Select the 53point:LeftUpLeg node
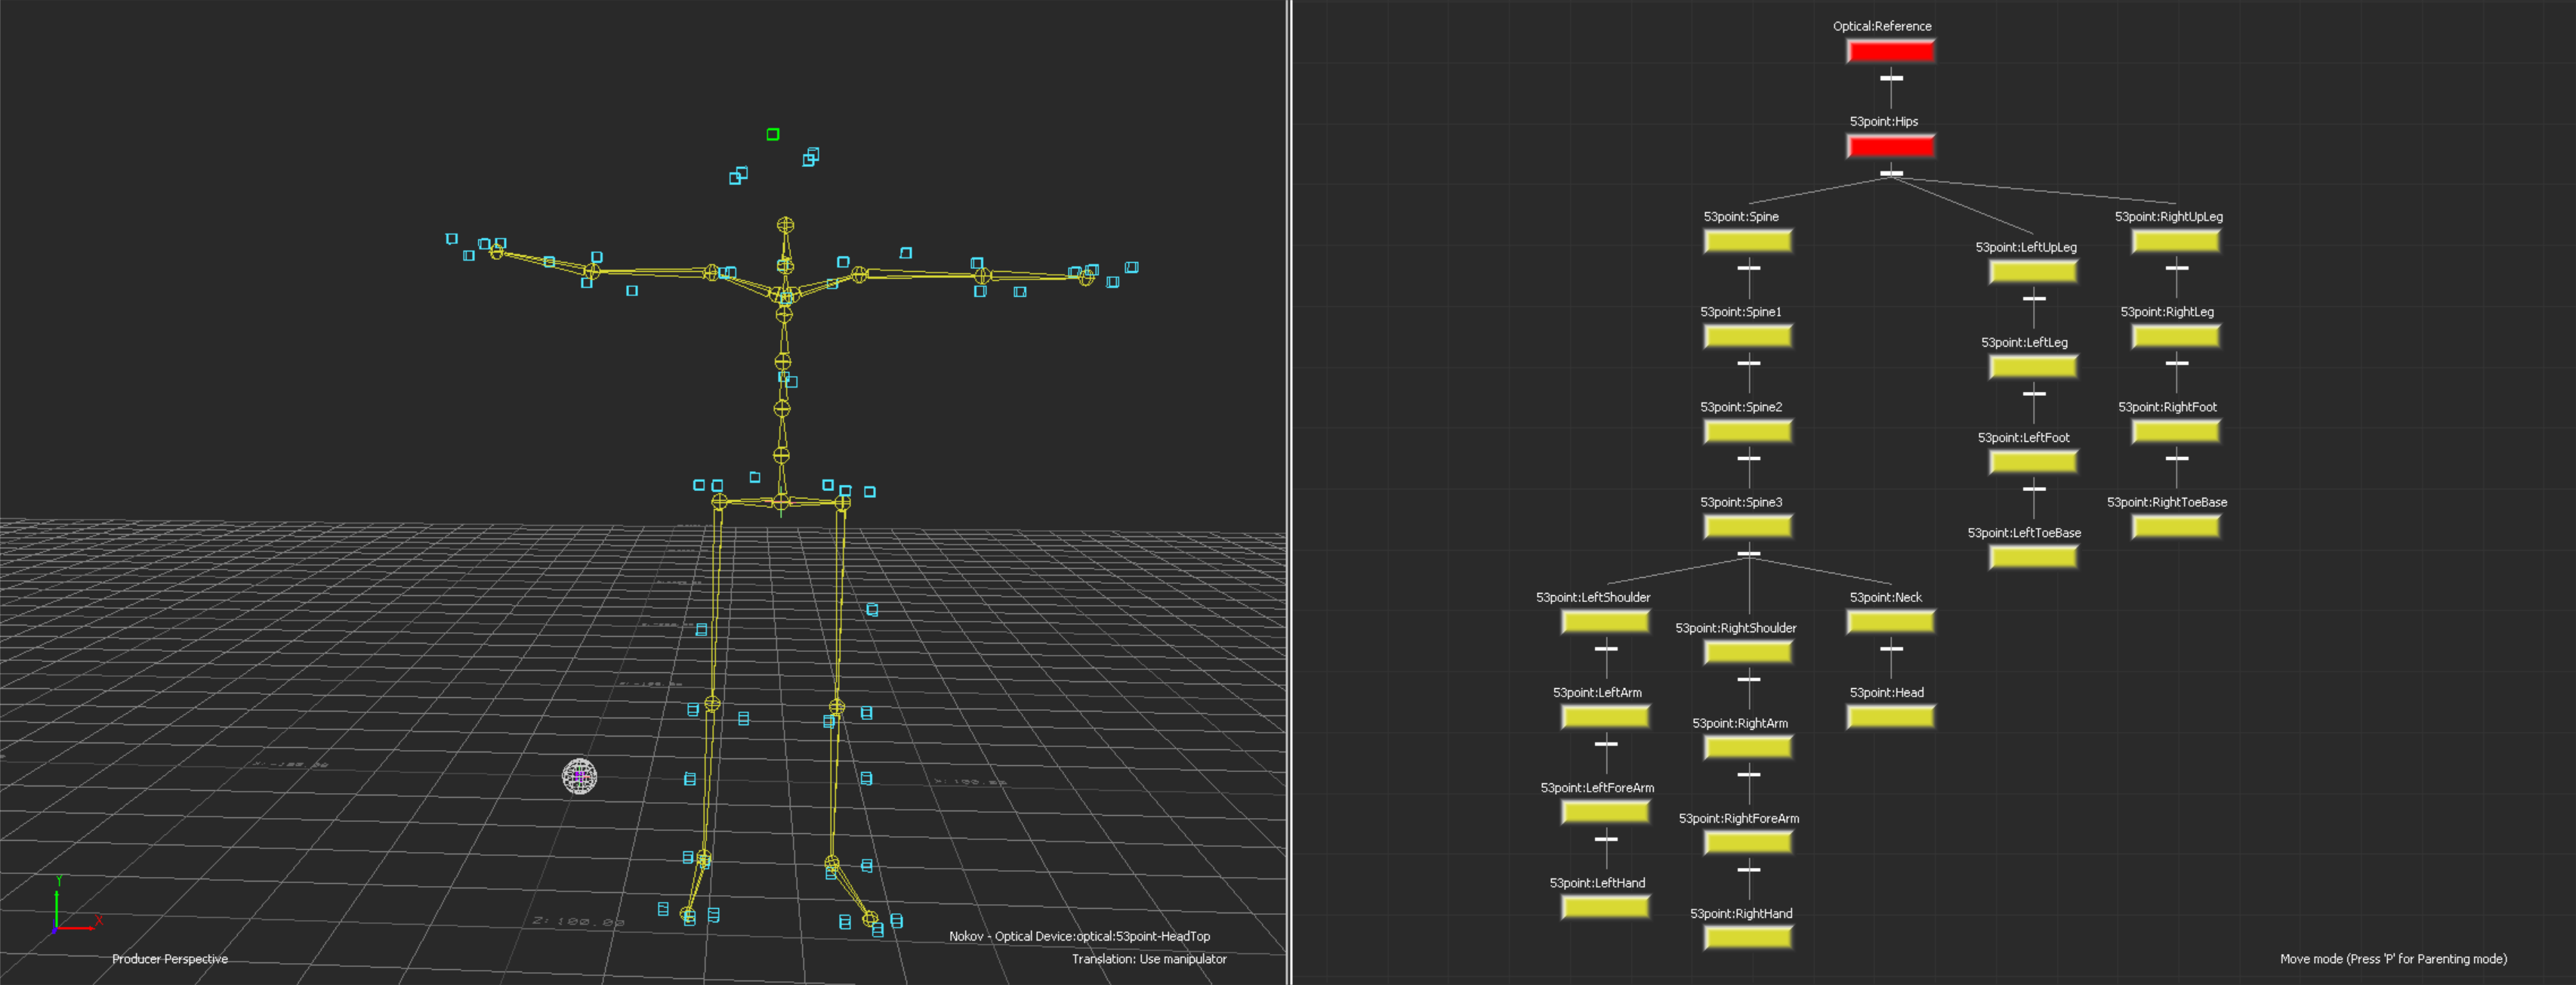 pyautogui.click(x=2033, y=272)
